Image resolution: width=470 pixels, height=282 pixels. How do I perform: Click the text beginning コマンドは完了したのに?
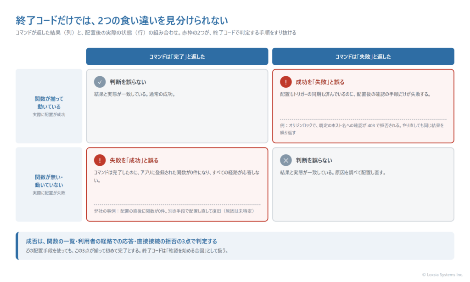177,176
